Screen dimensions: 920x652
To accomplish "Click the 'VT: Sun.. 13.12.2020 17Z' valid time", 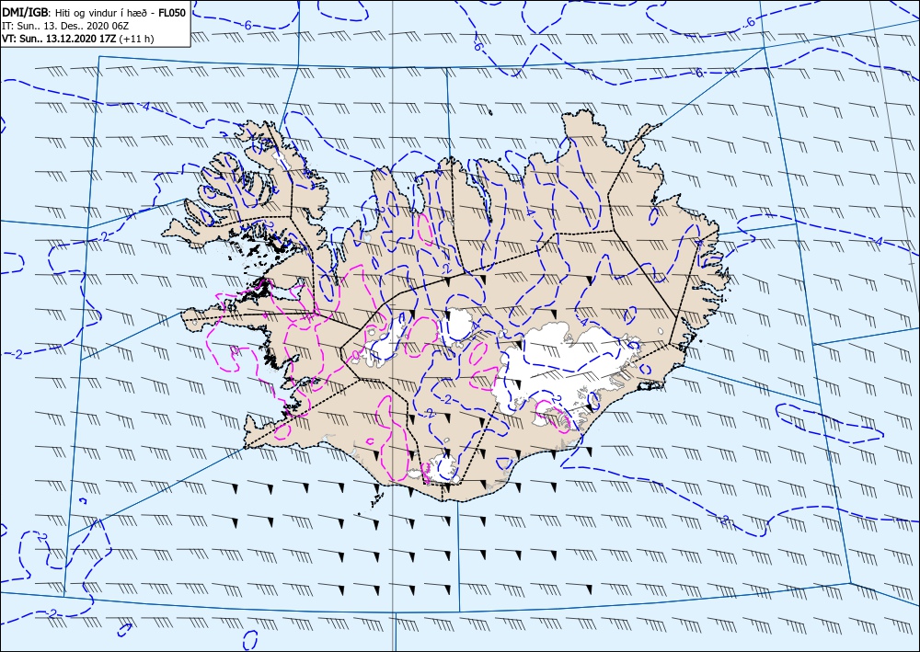I will click(x=59, y=40).
